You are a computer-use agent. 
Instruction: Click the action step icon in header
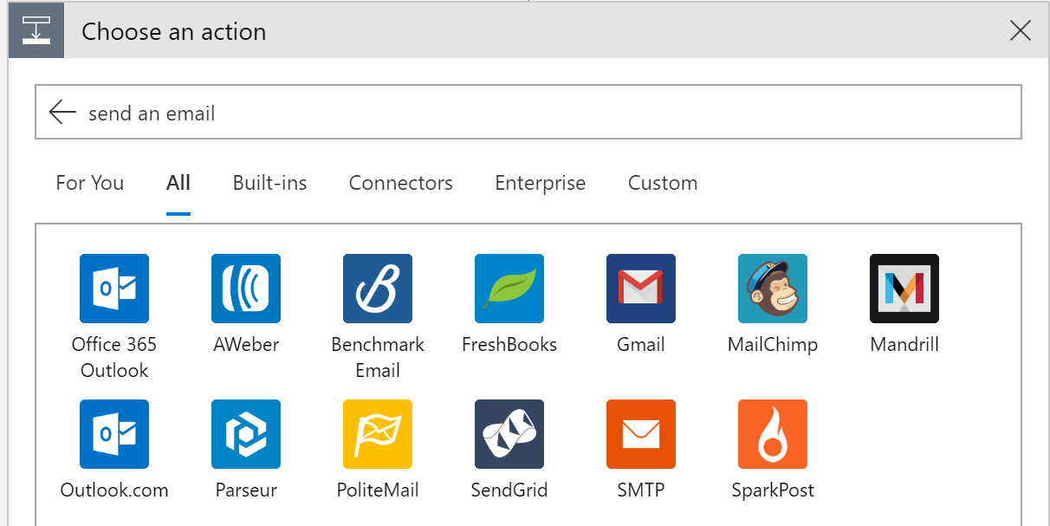click(36, 30)
